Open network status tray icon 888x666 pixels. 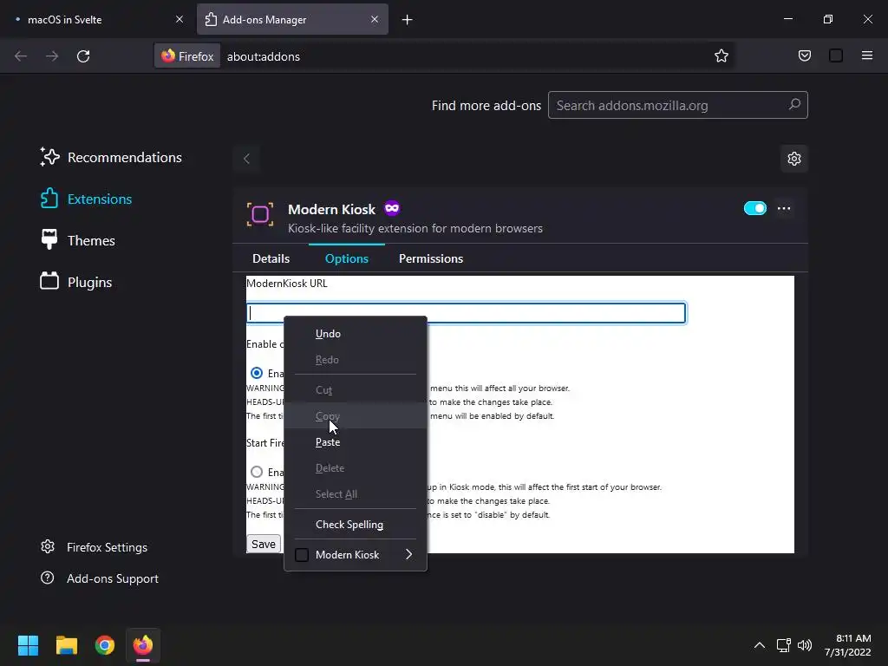(784, 645)
